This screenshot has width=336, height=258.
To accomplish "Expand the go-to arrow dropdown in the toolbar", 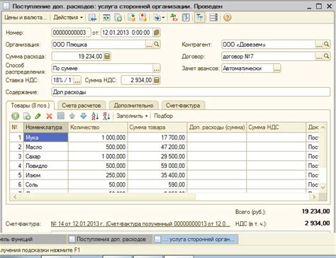I will [159, 18].
